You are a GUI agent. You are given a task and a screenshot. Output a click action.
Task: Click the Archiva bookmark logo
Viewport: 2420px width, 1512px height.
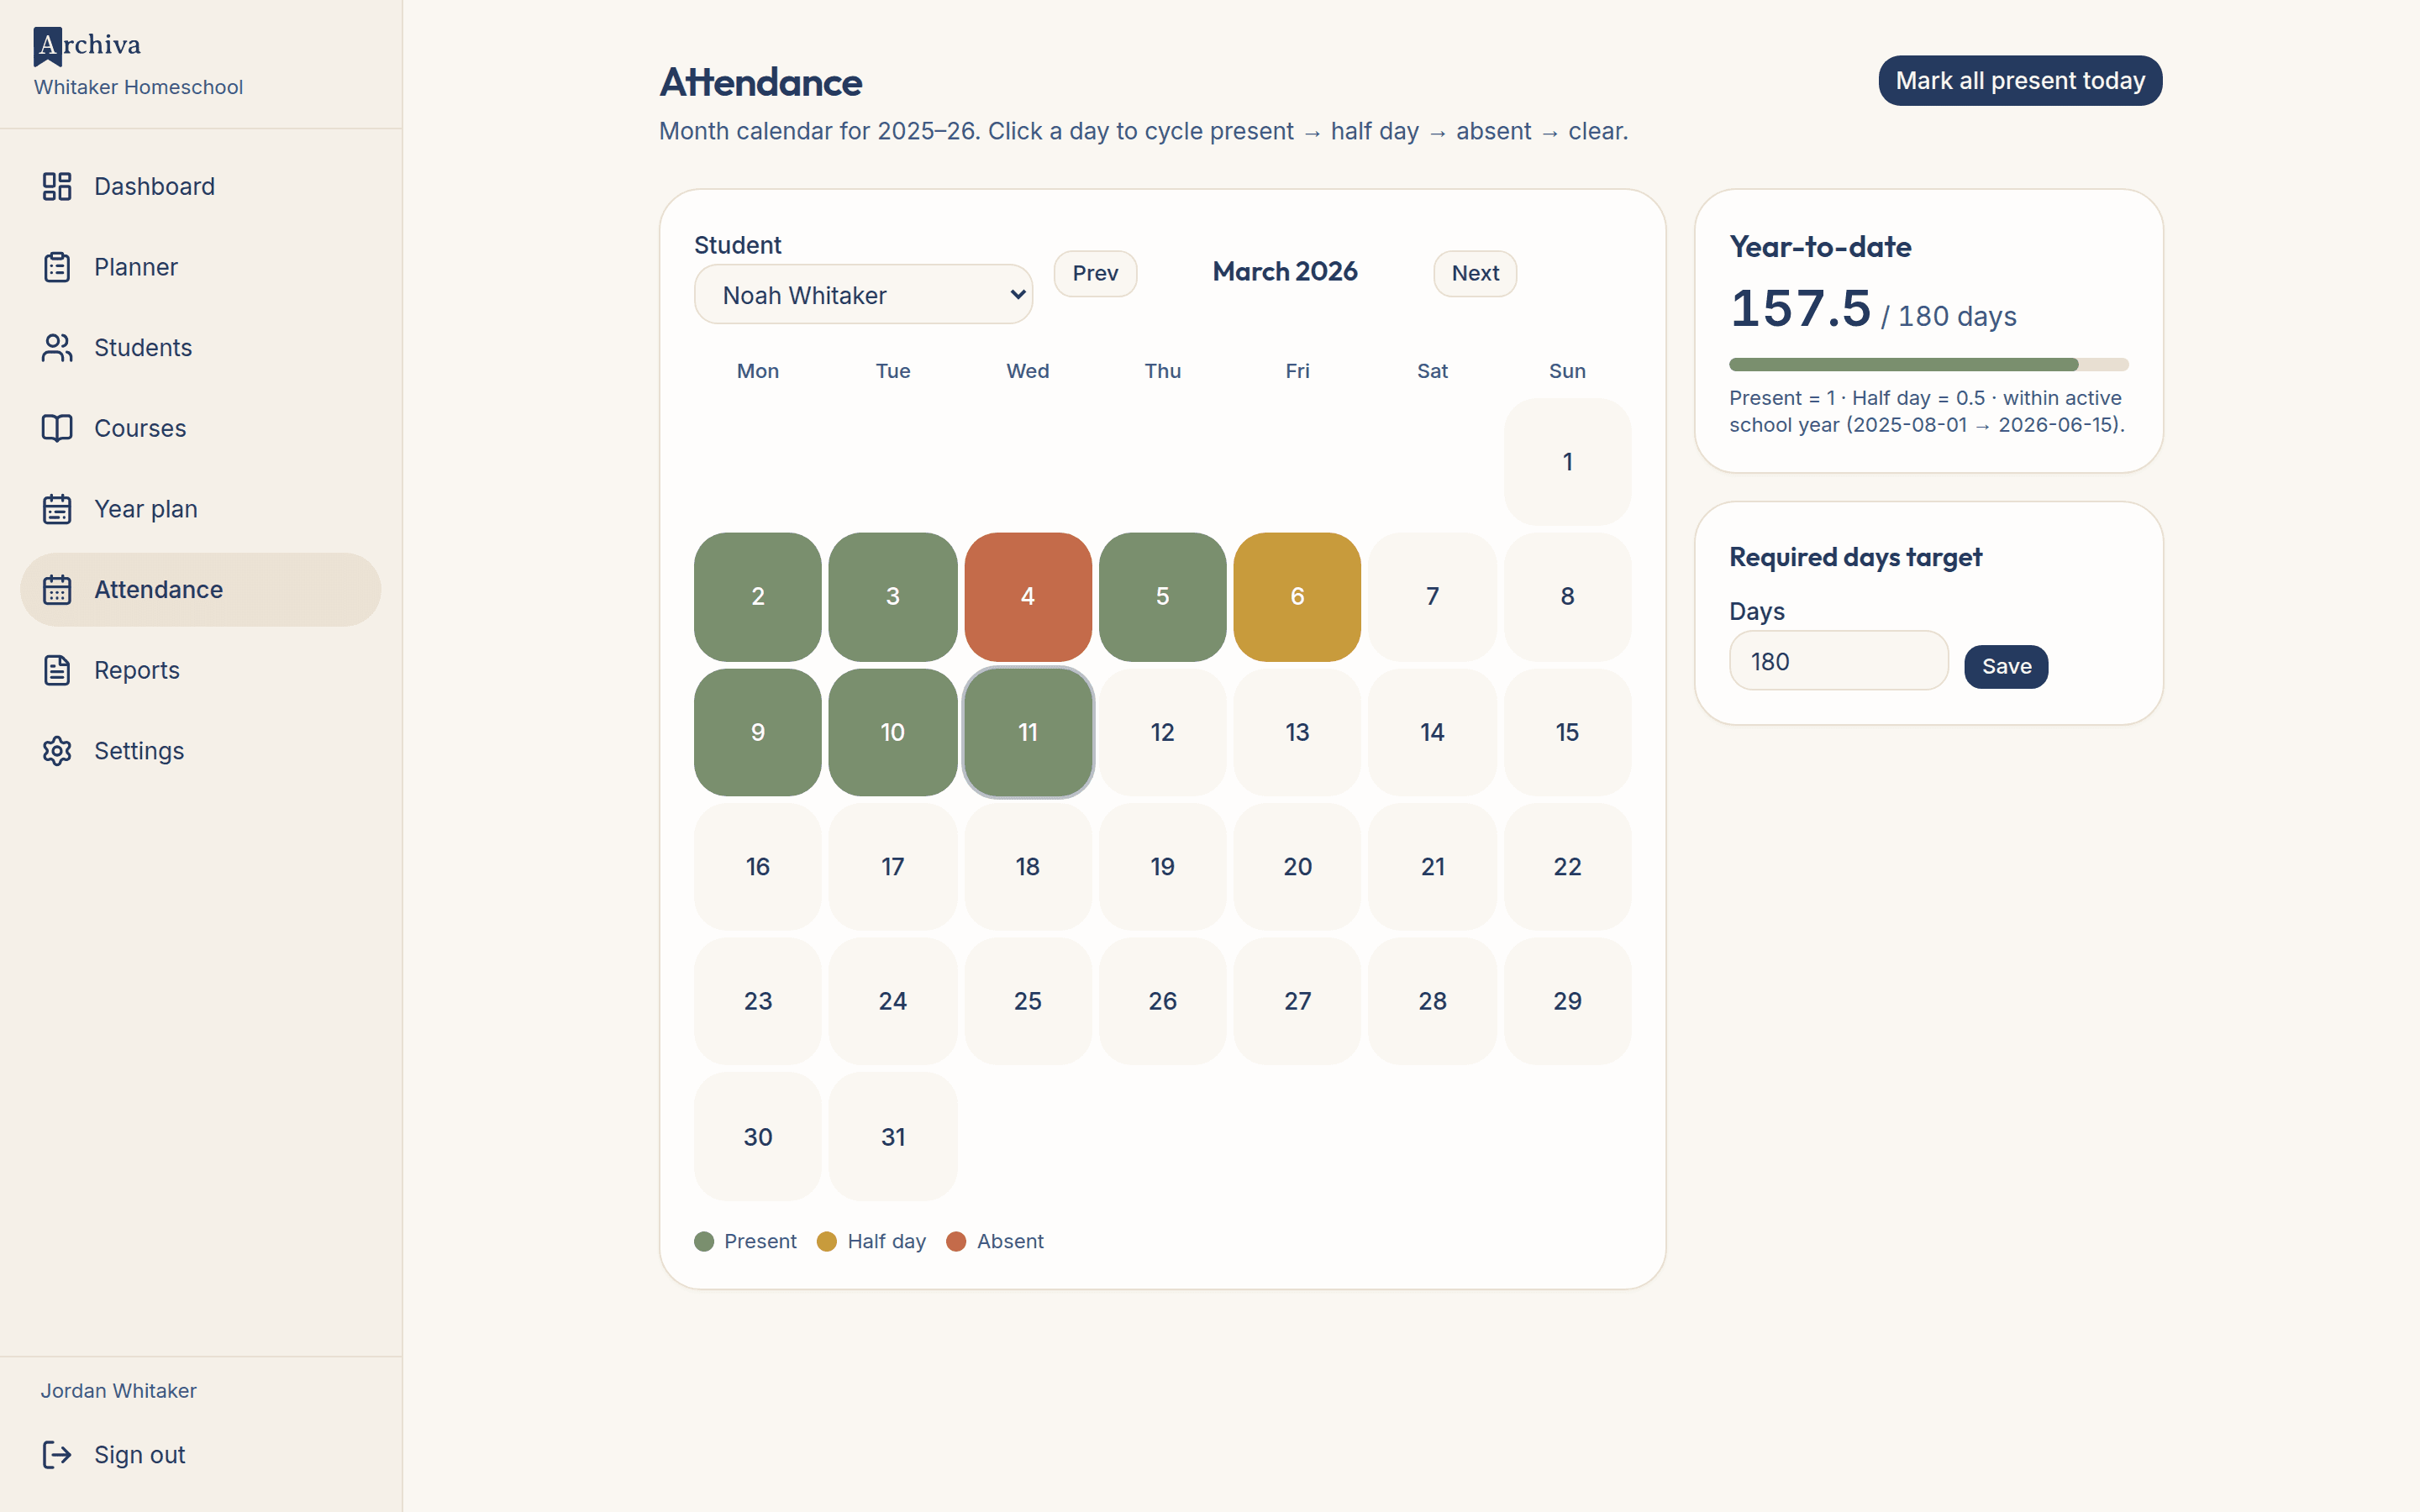[48, 46]
